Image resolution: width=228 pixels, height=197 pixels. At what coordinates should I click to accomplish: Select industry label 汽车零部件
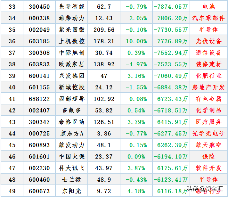pyautogui.click(x=208, y=18)
